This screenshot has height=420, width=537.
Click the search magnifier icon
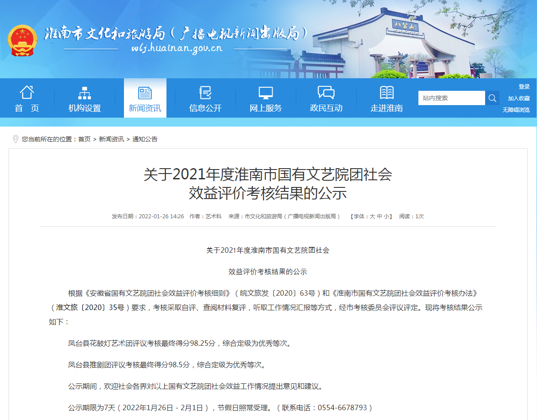(492, 98)
